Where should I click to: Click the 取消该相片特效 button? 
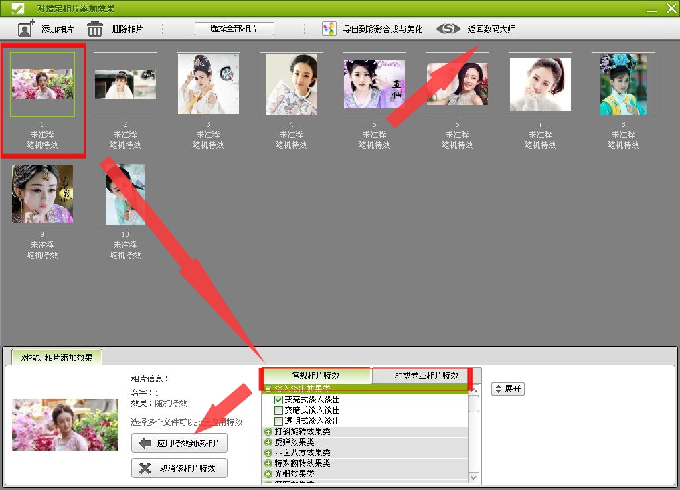pos(179,468)
